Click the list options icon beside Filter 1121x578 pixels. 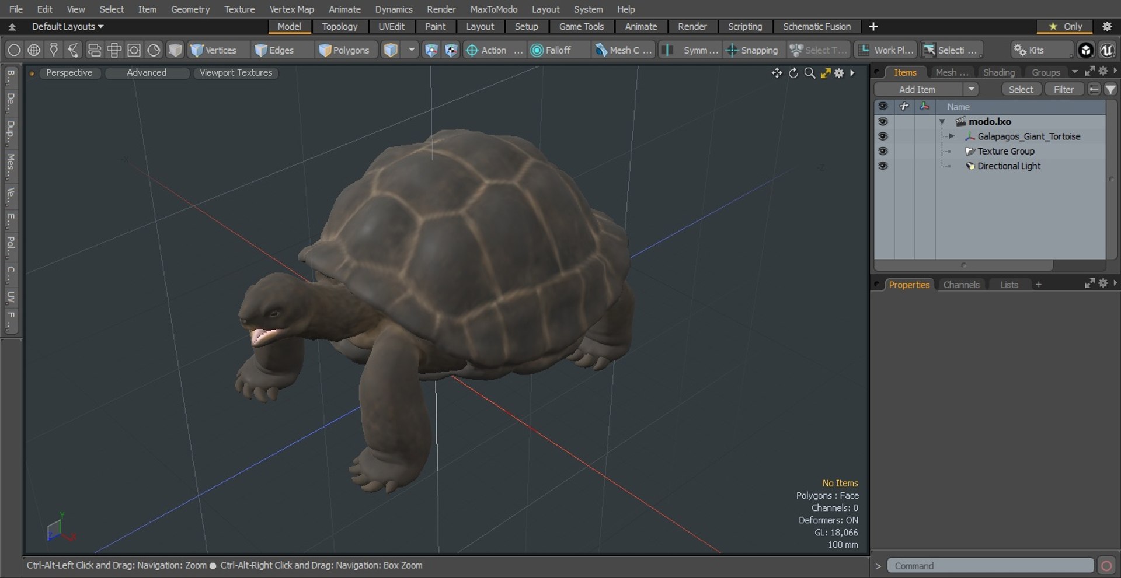1094,89
